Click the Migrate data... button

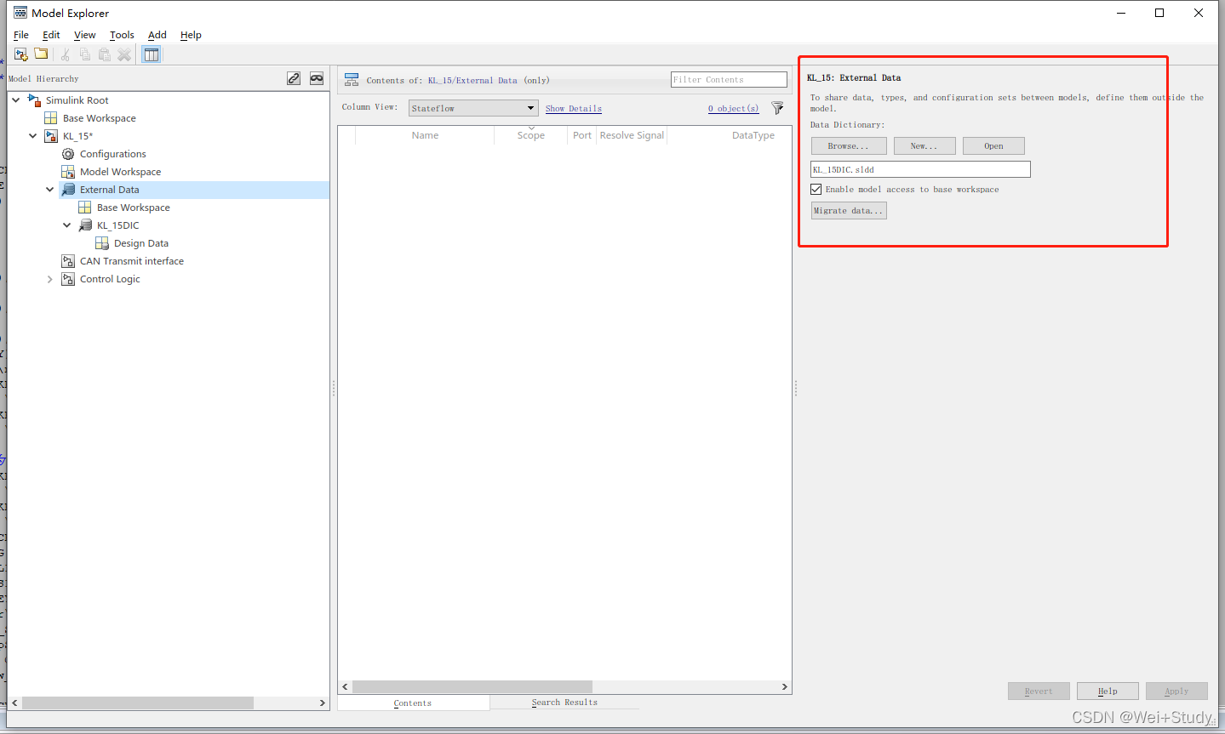coord(849,211)
